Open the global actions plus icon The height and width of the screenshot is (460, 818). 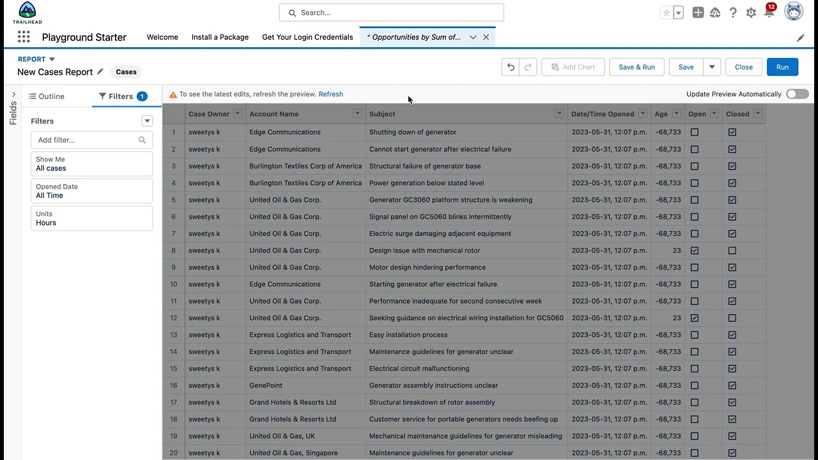click(x=698, y=13)
